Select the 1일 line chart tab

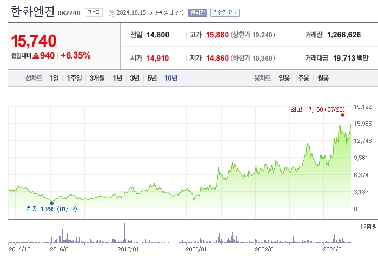tap(54, 78)
